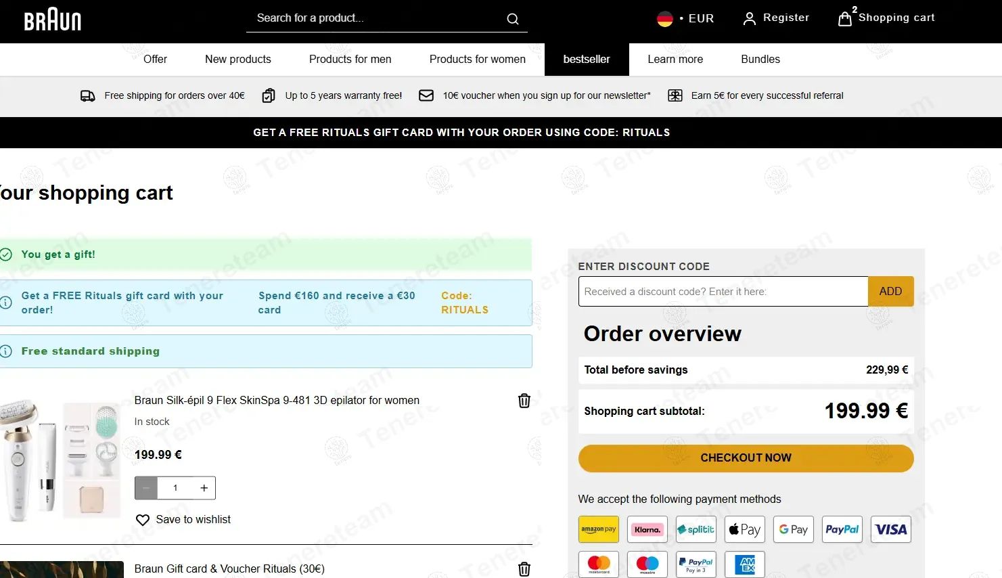Click ADD discount code button
Image resolution: width=1002 pixels, height=578 pixels.
[890, 291]
